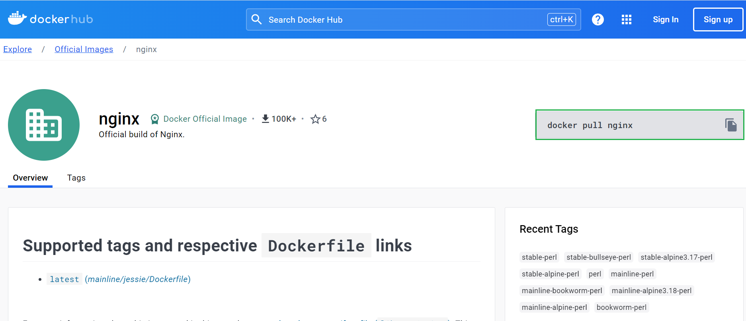Select the mainline-alpine3.18-perl tag
Image resolution: width=746 pixels, height=321 pixels.
pyautogui.click(x=652, y=291)
